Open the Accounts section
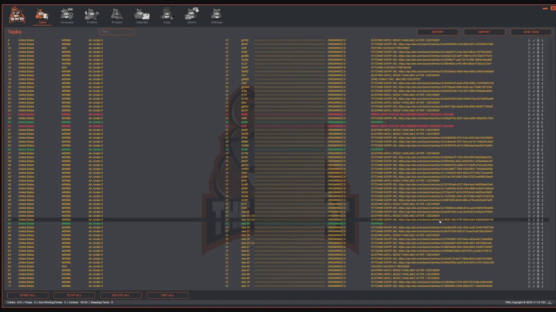The image size is (556, 312). click(x=67, y=16)
